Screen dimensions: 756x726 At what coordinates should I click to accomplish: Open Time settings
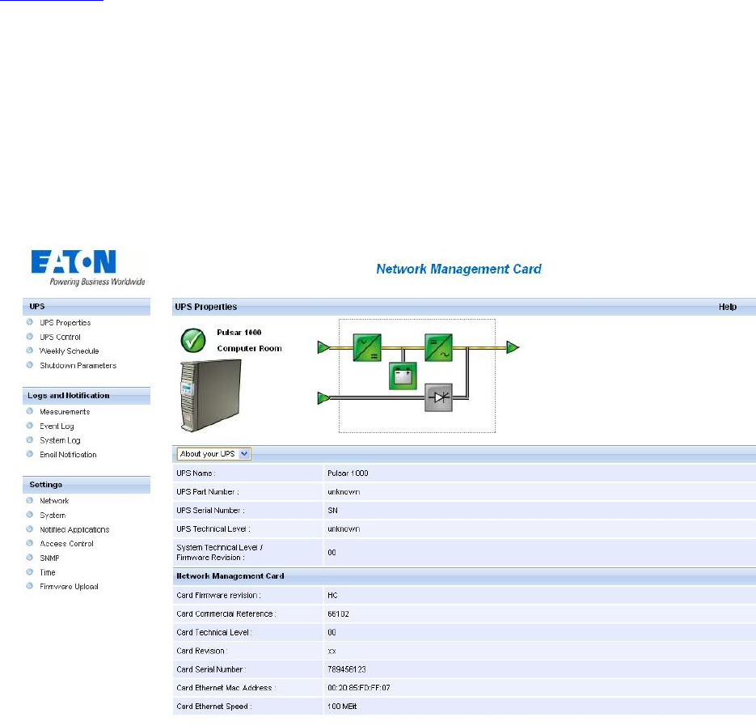[47, 572]
